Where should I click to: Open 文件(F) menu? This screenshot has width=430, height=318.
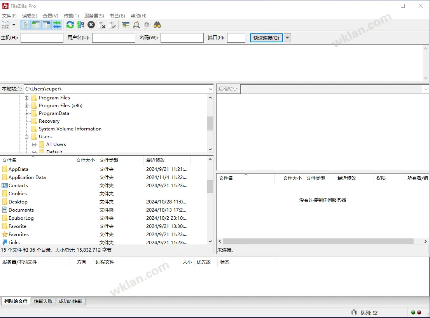click(x=9, y=16)
